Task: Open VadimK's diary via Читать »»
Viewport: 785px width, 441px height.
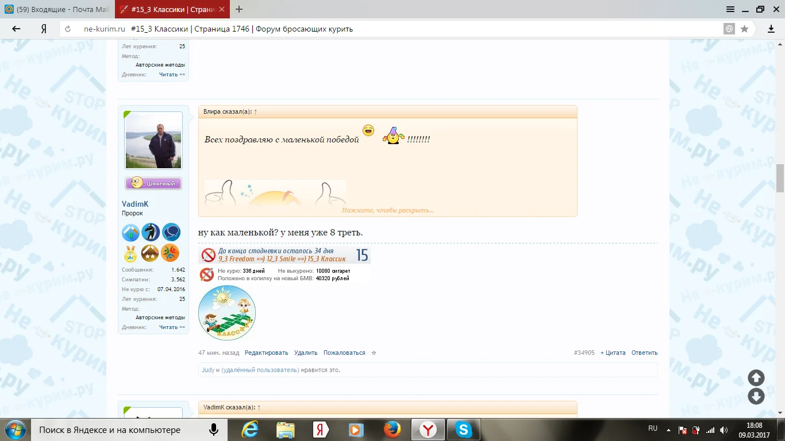Action: (172, 327)
